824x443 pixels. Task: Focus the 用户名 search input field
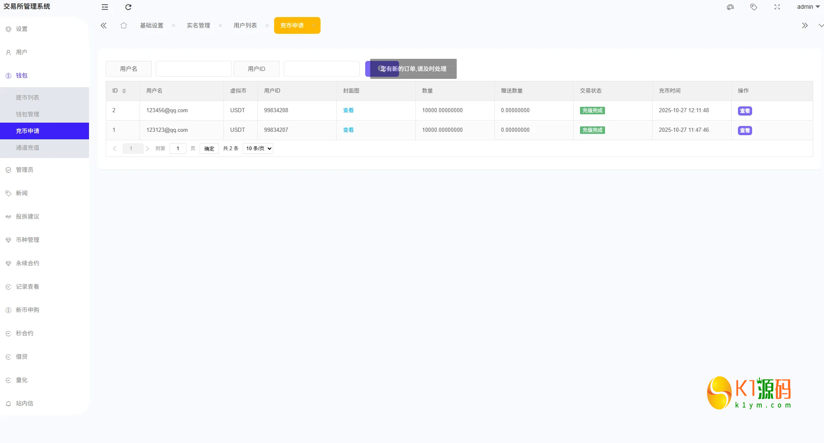point(194,69)
